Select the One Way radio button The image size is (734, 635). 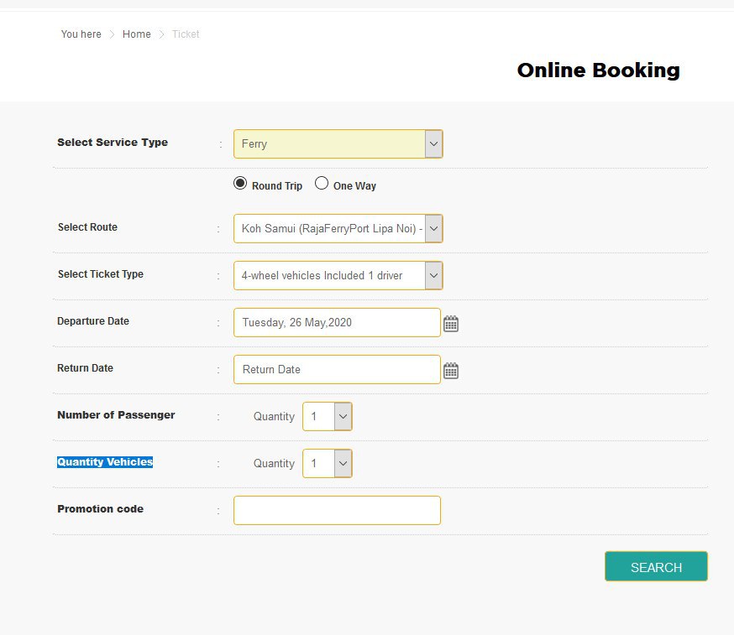click(x=322, y=184)
